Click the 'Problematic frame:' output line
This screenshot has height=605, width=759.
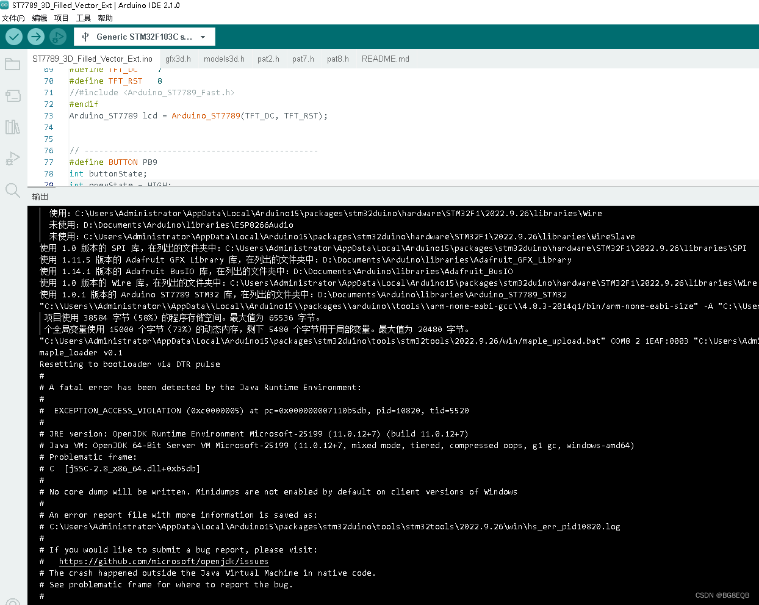88,457
